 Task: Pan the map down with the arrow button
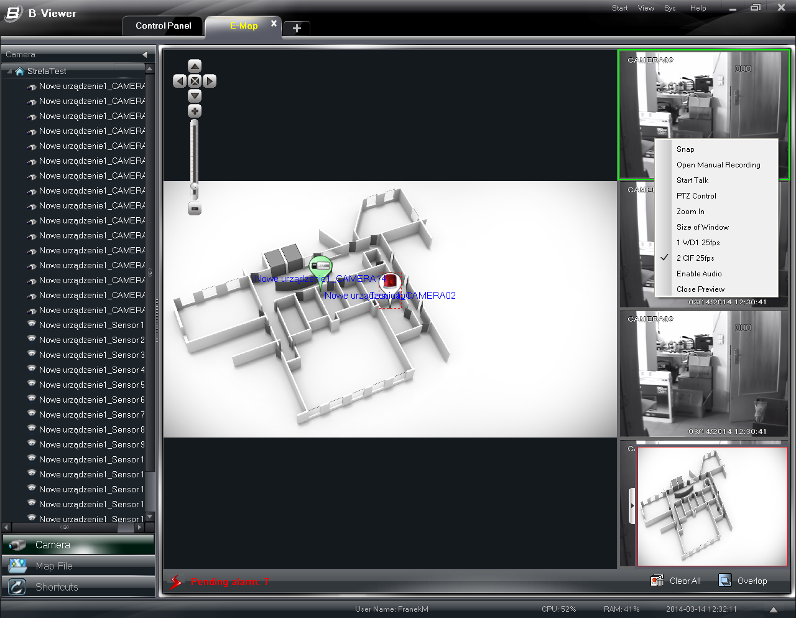[x=195, y=96]
